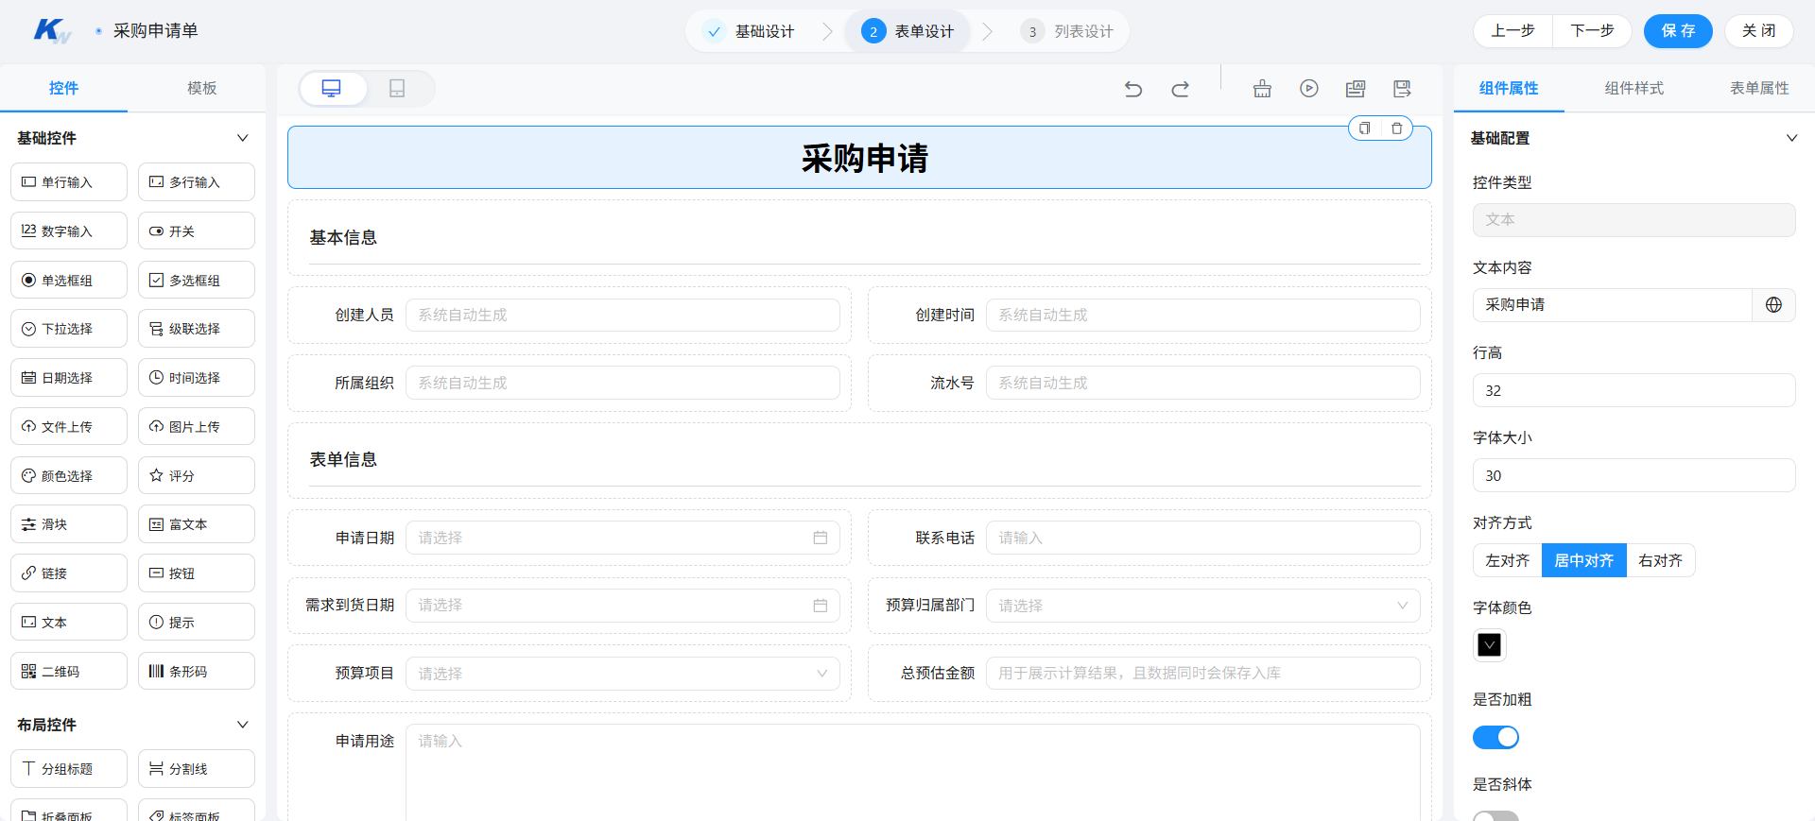Click the last save icon in toolbar
The width and height of the screenshot is (1815, 821).
[x=1402, y=89]
